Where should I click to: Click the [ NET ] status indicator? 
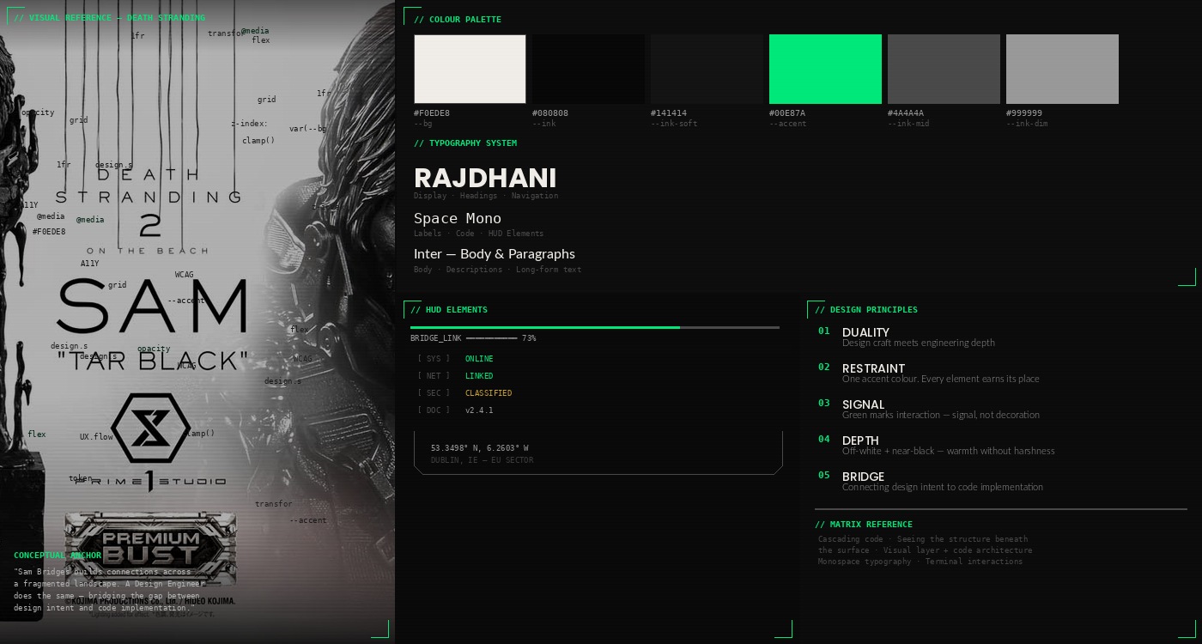click(x=434, y=376)
